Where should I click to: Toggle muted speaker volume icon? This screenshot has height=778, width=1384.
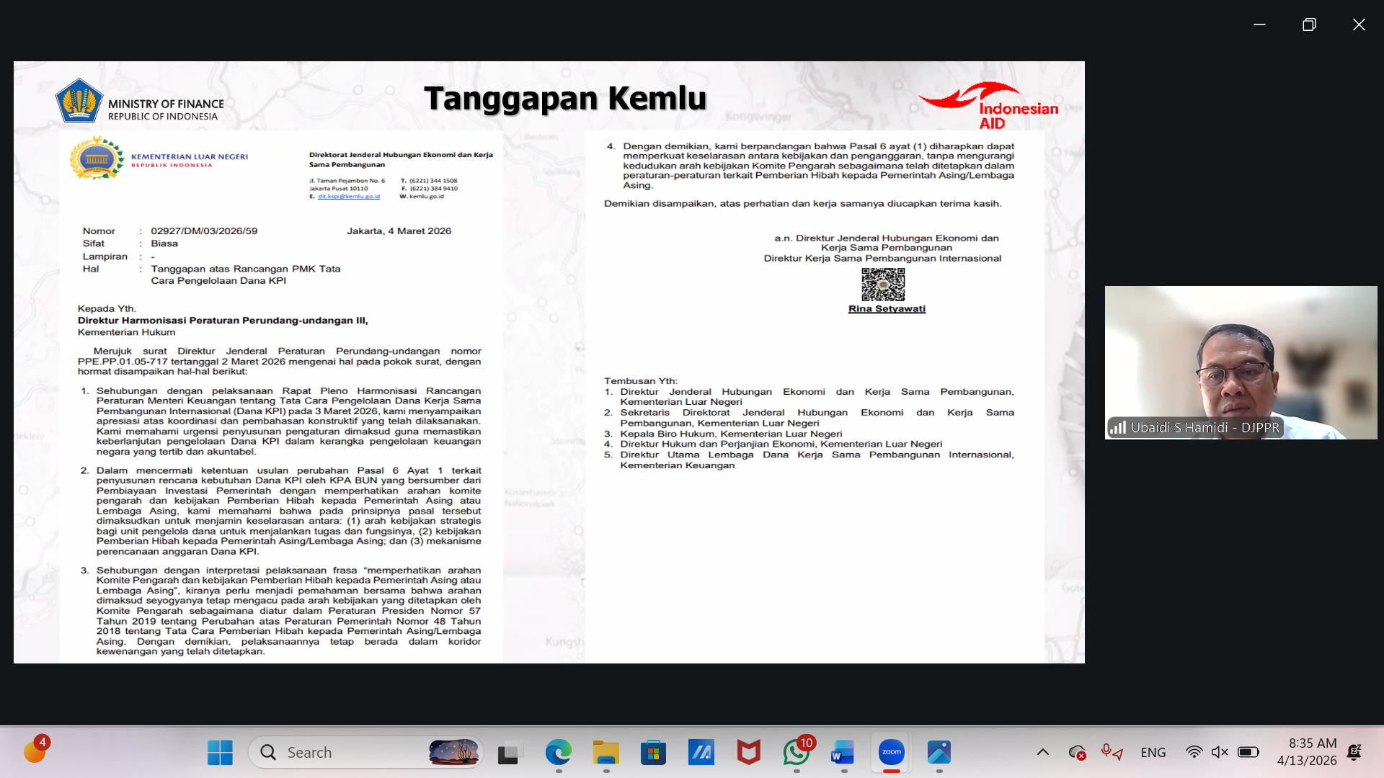coord(1219,752)
